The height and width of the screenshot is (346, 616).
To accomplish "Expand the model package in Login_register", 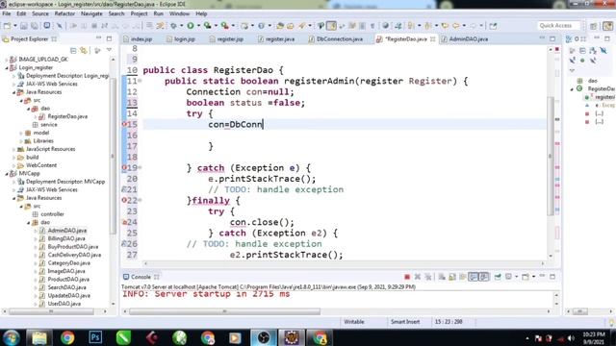I will [x=21, y=133].
